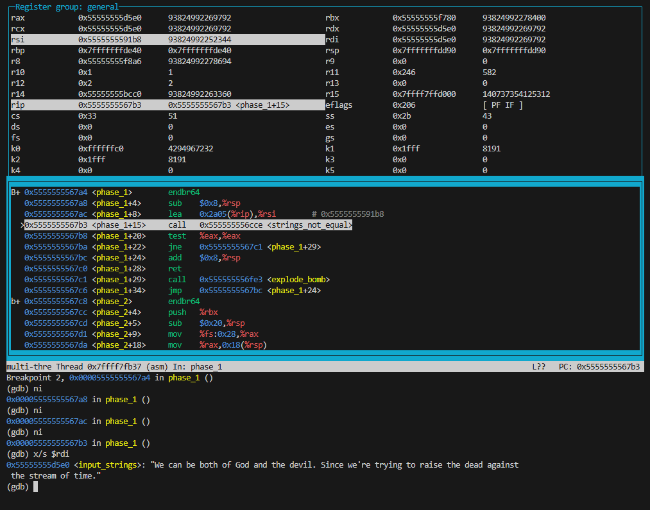Select the highlighted rip register name
650x510 pixels.
[17, 105]
